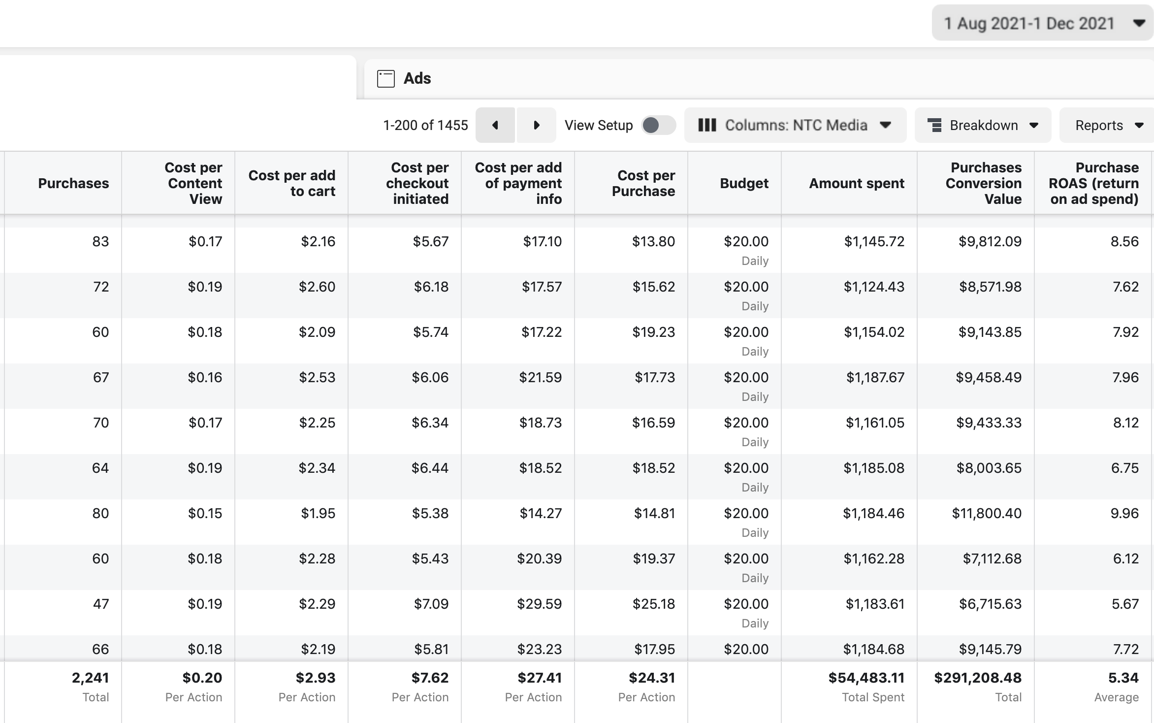Click Purchases Conversion Value header
1154x723 pixels.
[x=983, y=183]
